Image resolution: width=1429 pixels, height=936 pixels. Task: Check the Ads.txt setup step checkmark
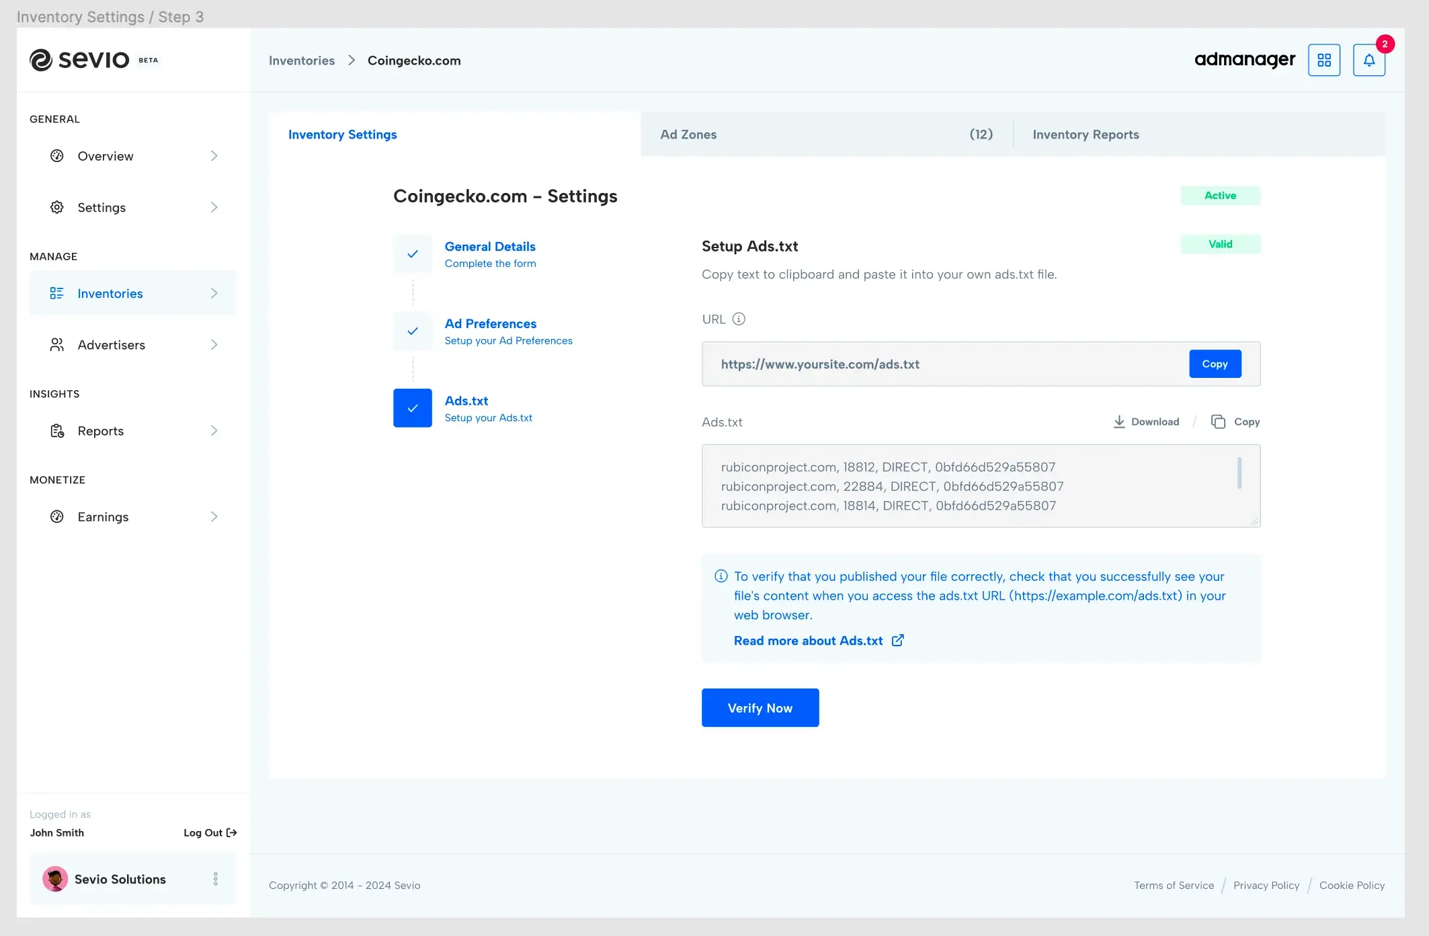click(412, 408)
